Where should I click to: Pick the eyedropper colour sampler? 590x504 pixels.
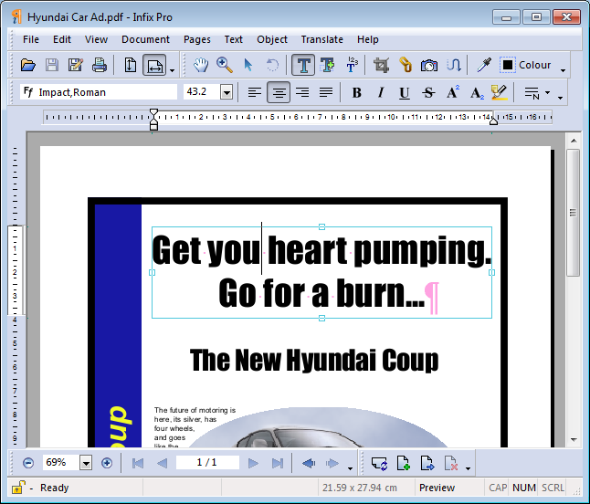pyautogui.click(x=484, y=65)
